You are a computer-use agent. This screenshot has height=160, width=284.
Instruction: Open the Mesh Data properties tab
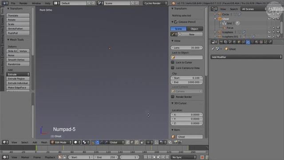click(x=252, y=42)
